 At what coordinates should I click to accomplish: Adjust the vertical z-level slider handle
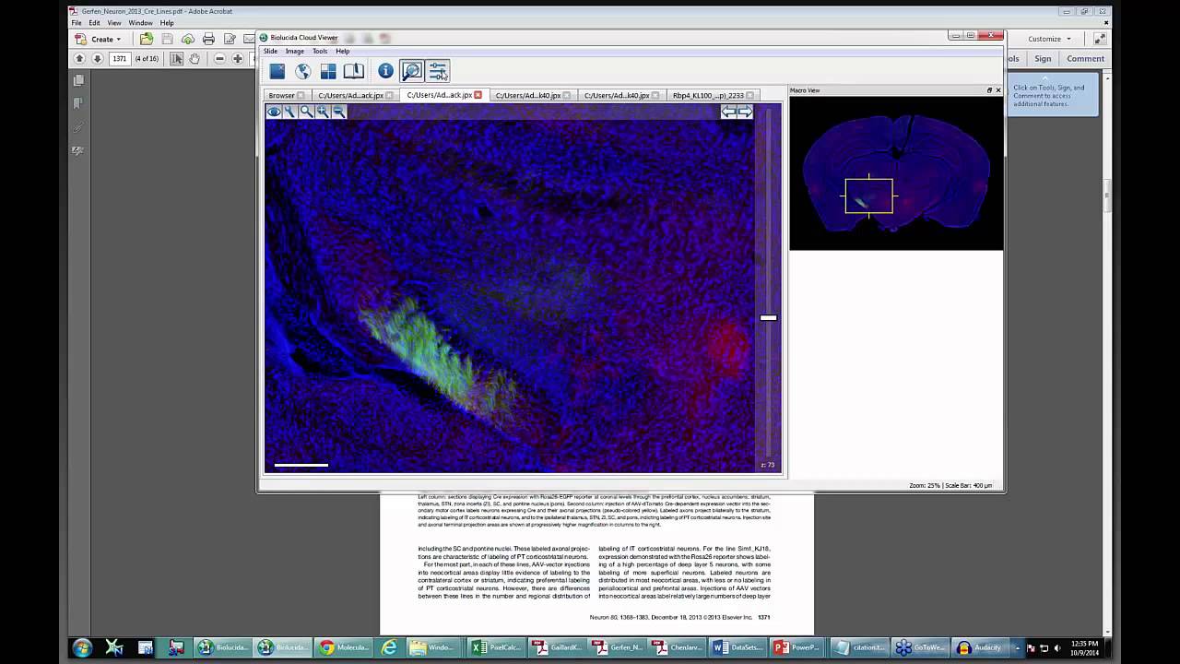pos(768,318)
